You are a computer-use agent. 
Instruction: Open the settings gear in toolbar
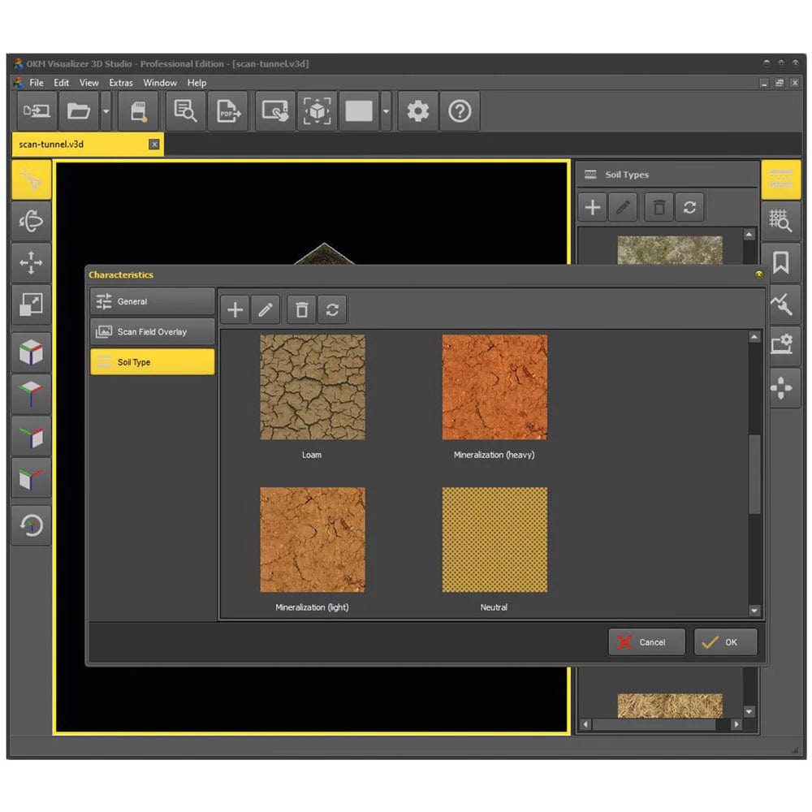417,111
